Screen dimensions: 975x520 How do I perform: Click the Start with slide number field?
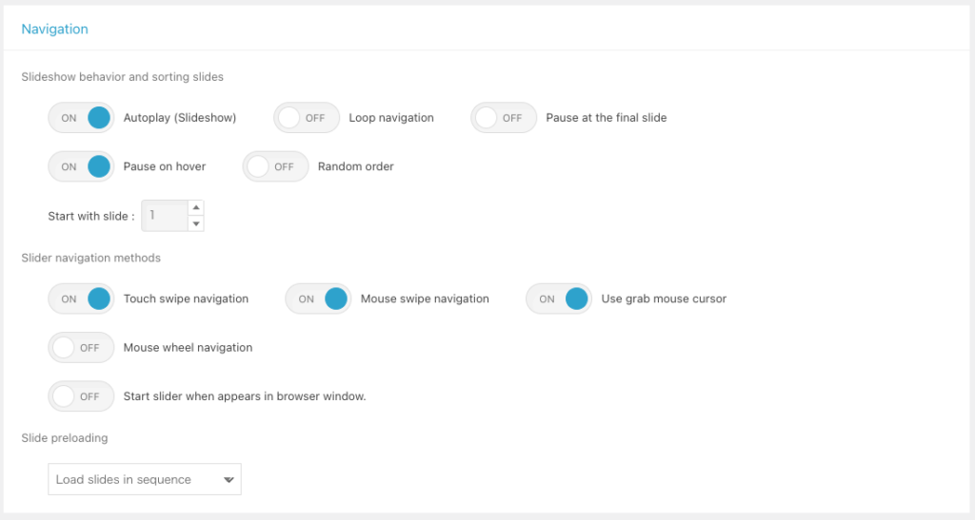164,216
